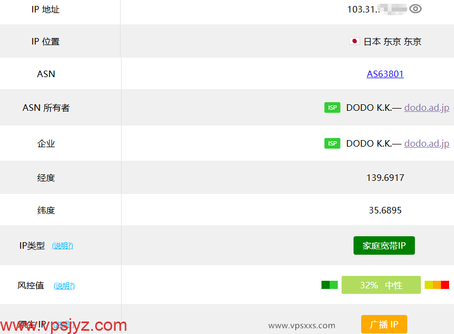Open dodo.ad.jp link in ASN 所有者 row

click(x=427, y=108)
